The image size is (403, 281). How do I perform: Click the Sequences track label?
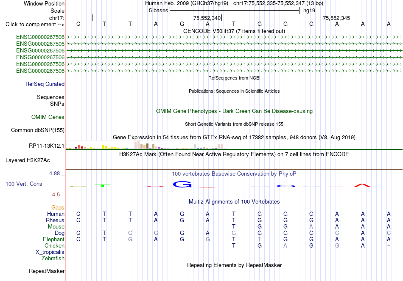click(x=50, y=97)
